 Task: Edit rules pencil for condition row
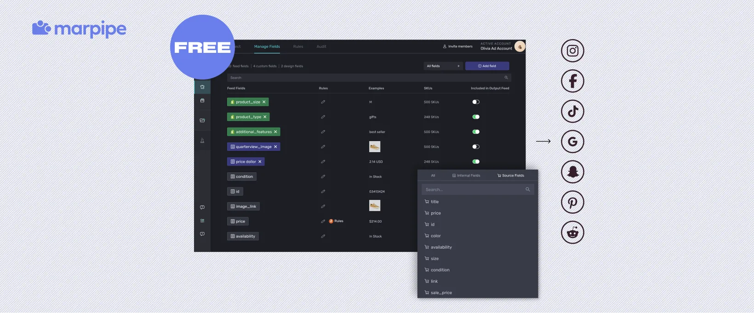click(323, 176)
